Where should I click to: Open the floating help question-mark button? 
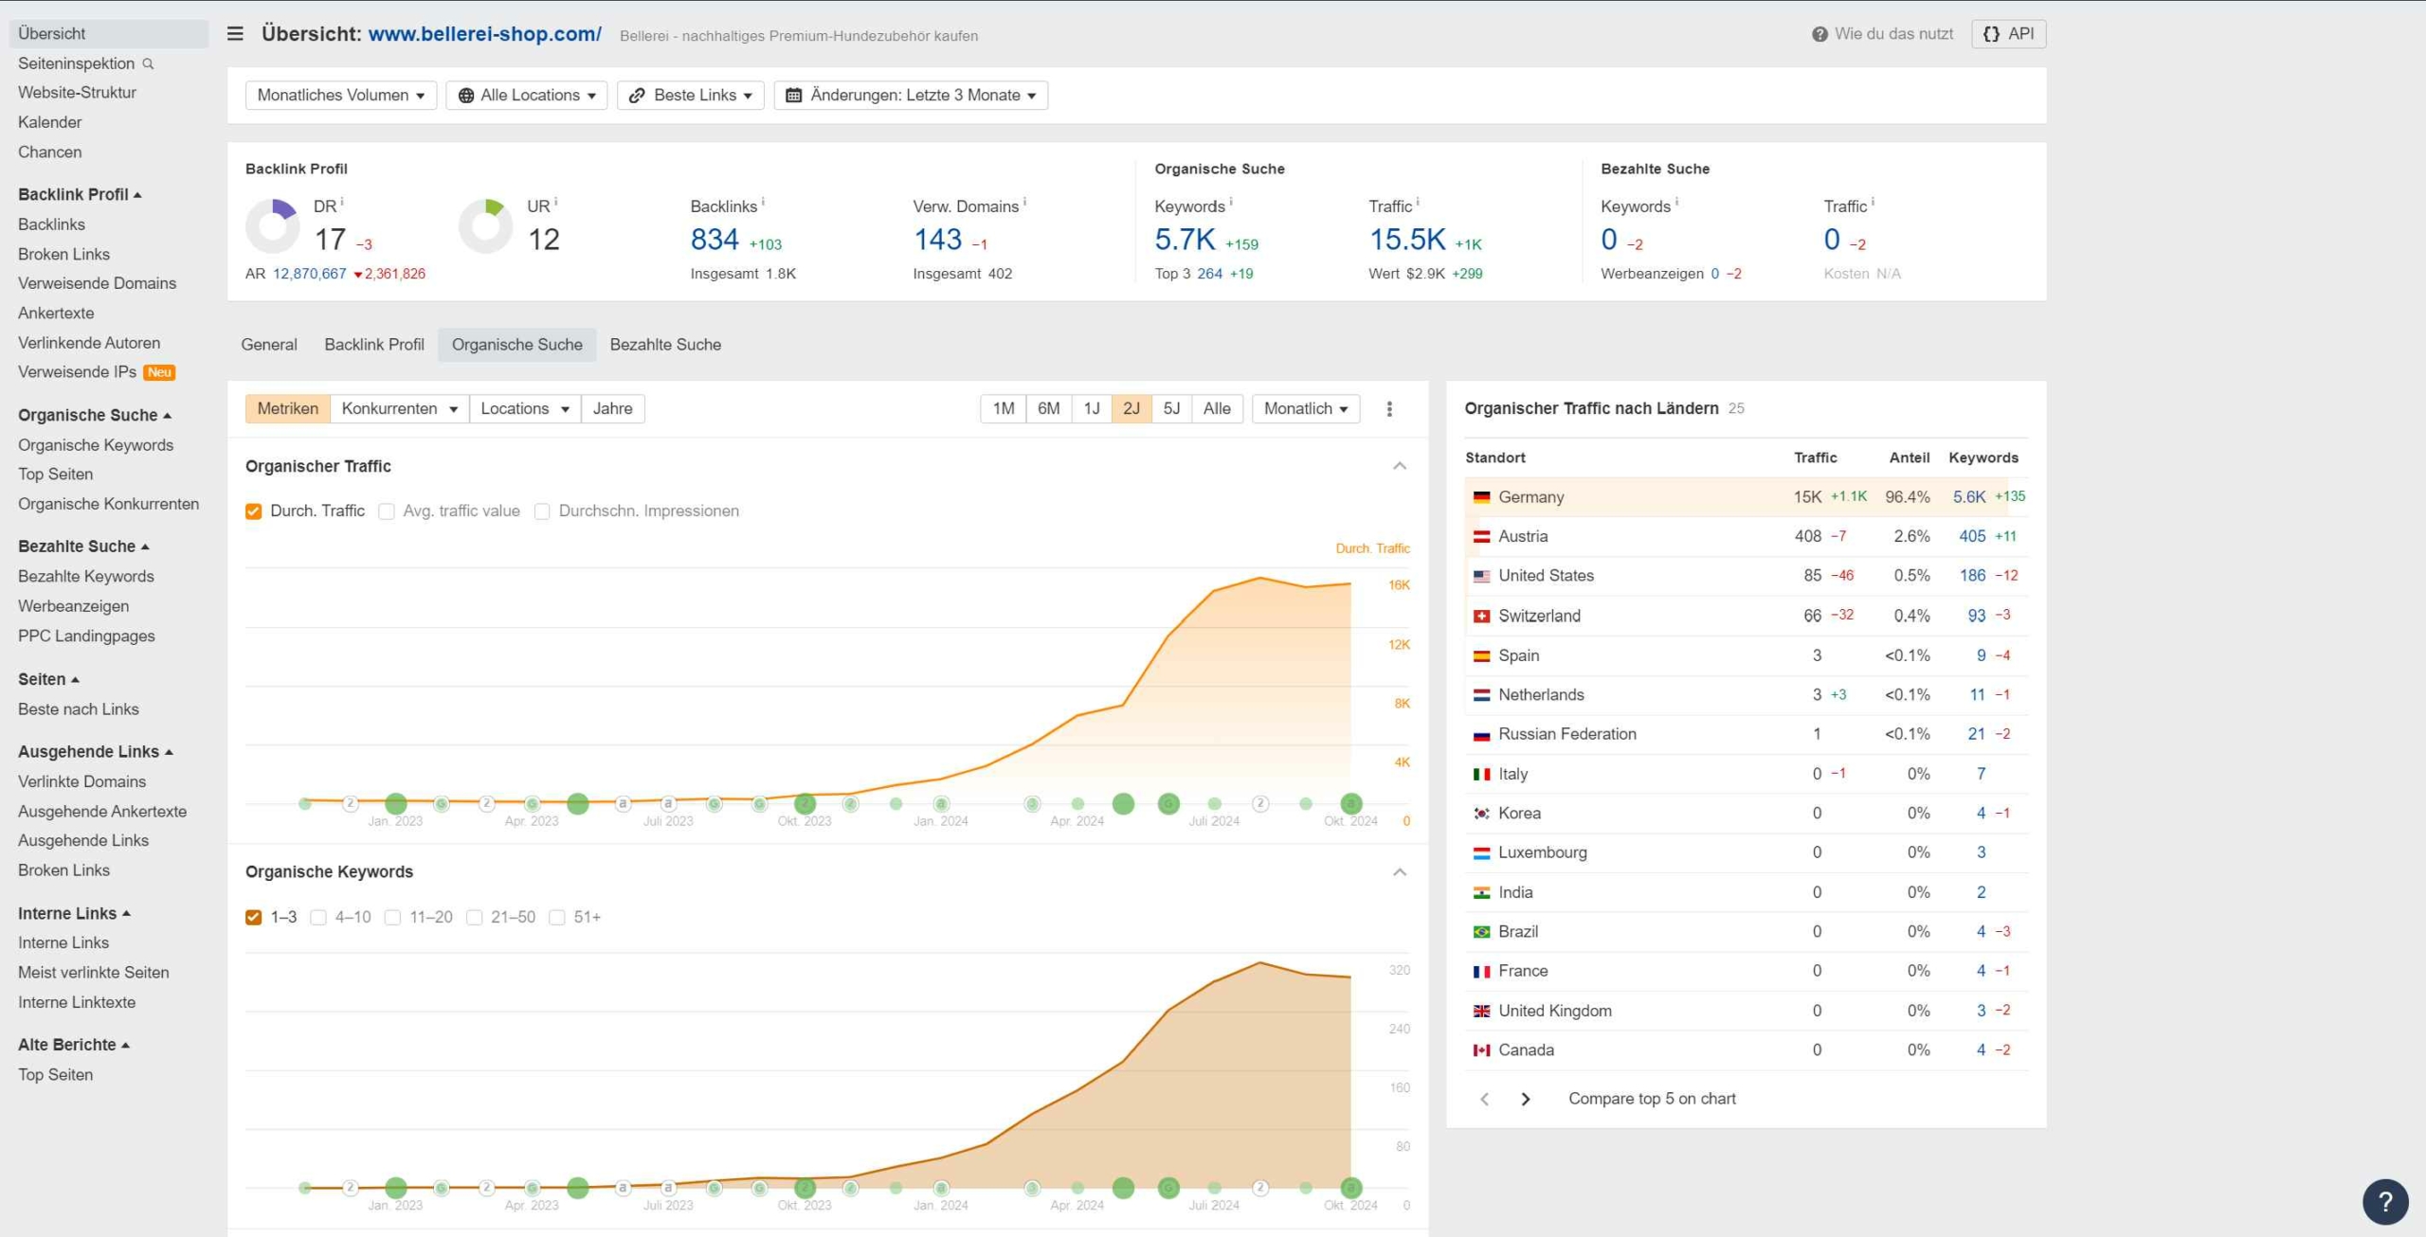(2385, 1202)
